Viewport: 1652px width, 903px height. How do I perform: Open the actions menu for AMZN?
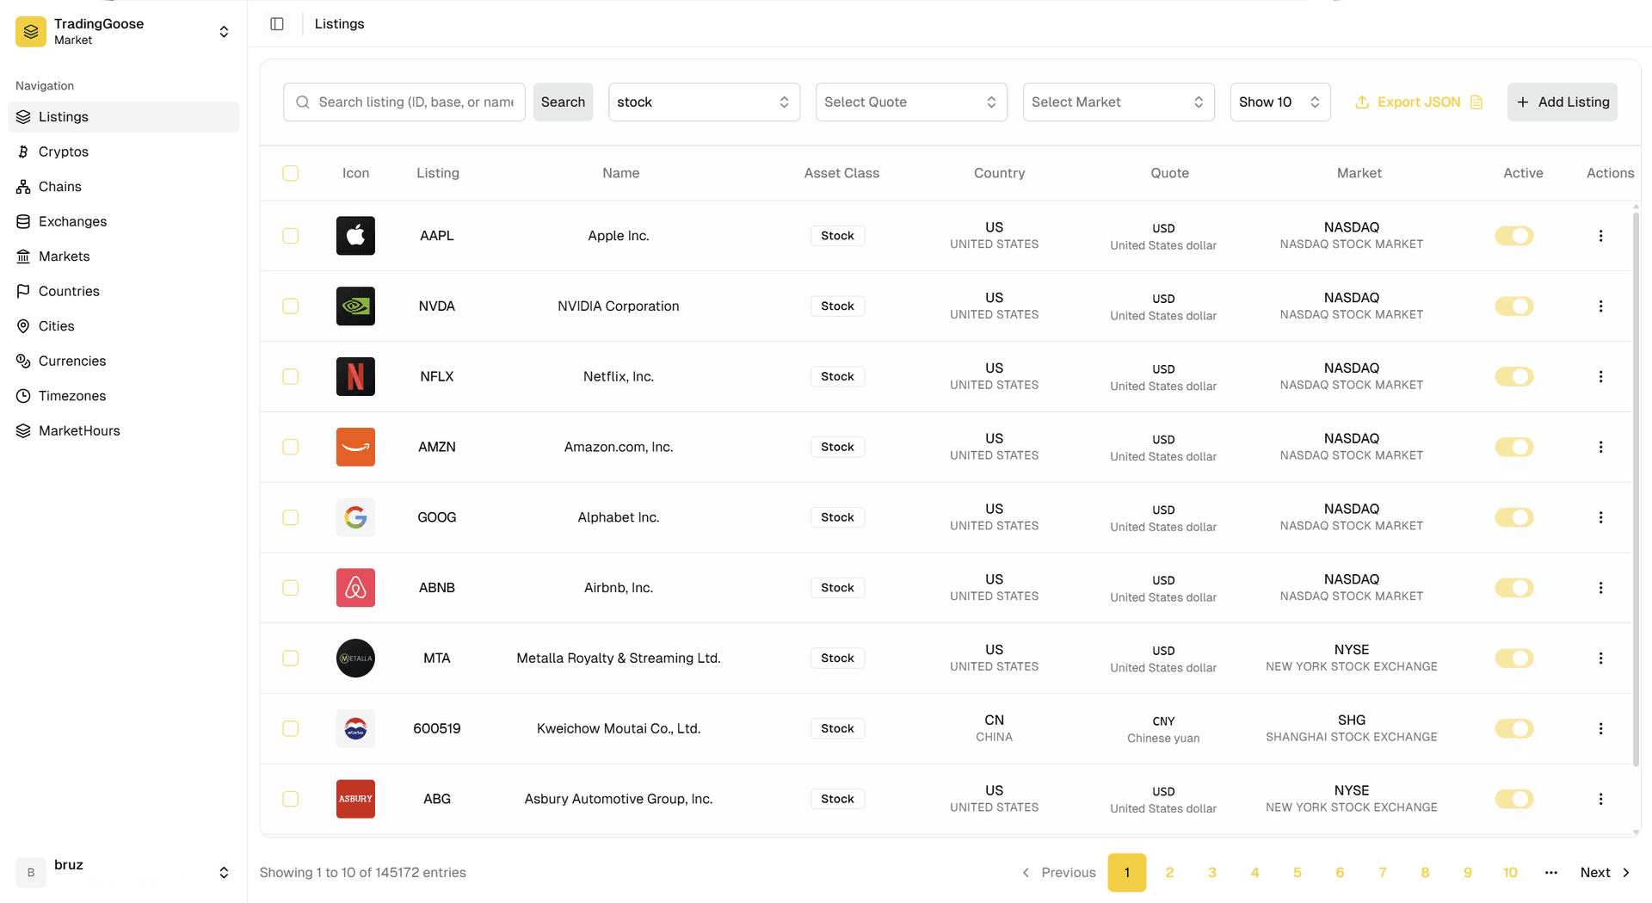pyautogui.click(x=1600, y=447)
